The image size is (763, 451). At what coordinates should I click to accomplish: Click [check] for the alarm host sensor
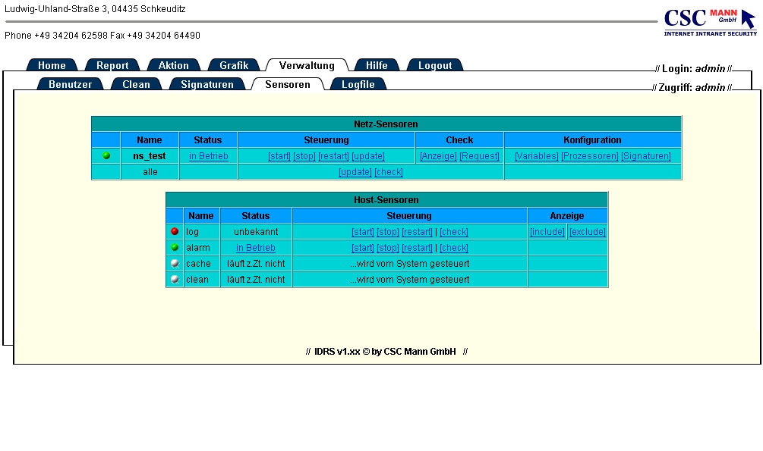(x=454, y=248)
